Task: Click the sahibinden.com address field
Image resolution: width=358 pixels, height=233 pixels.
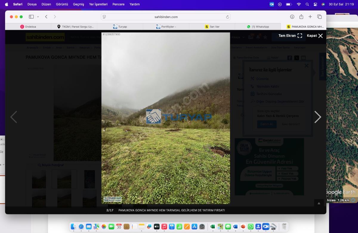Action: pos(166,17)
